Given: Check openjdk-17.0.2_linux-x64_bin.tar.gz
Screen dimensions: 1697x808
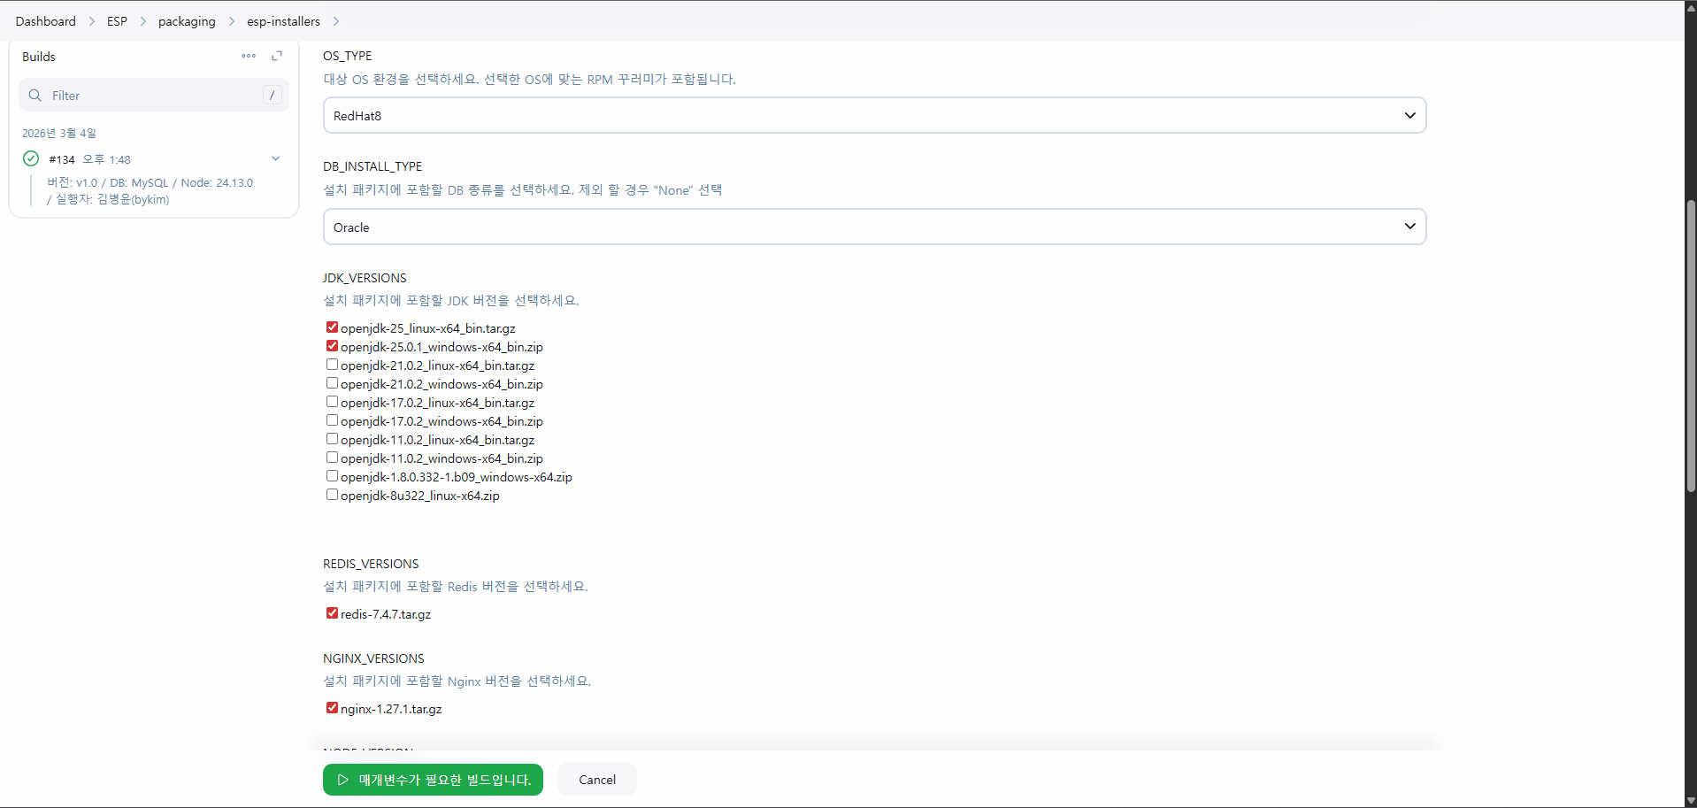Looking at the screenshot, I should click(332, 402).
